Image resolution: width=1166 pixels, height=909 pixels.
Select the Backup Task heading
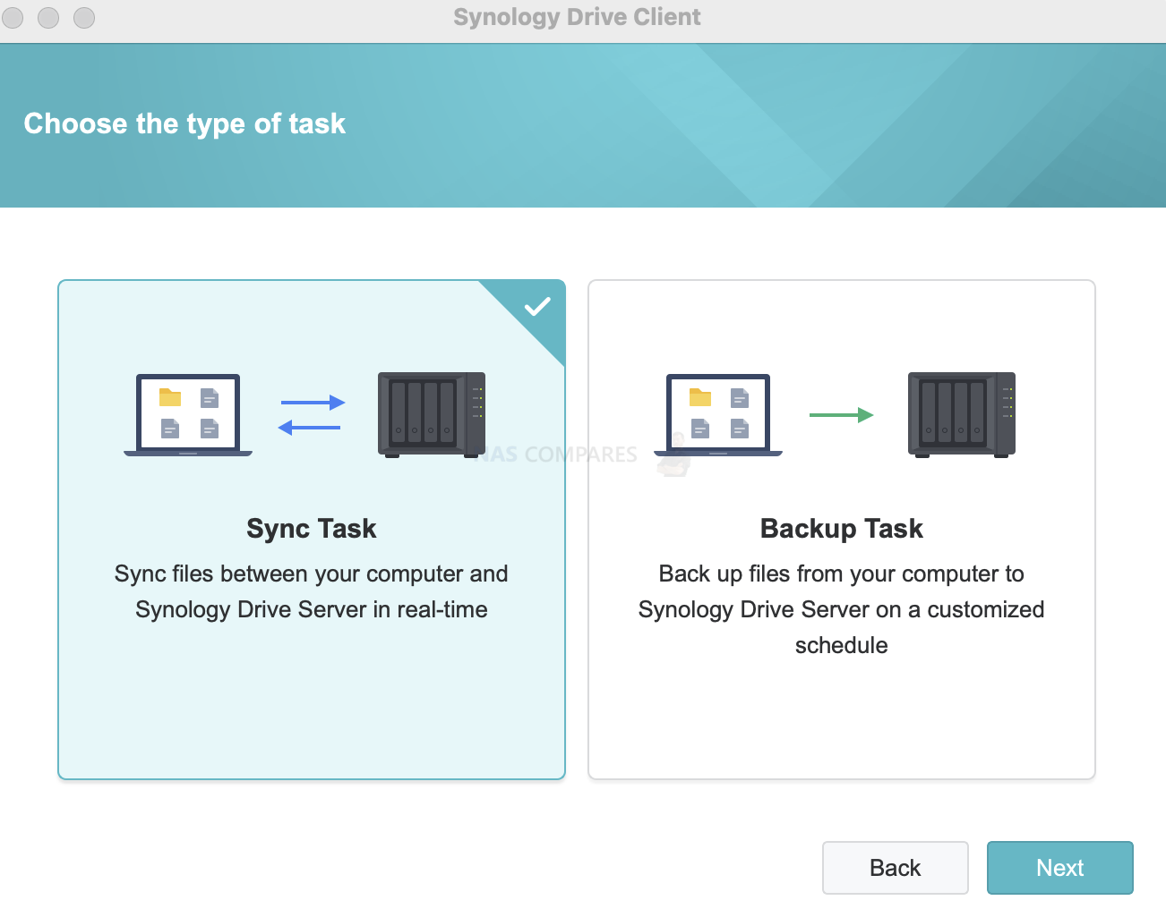(x=842, y=529)
